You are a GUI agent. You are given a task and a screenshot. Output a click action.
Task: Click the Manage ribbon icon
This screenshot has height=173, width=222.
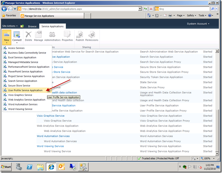pyautogui.click(x=38, y=36)
